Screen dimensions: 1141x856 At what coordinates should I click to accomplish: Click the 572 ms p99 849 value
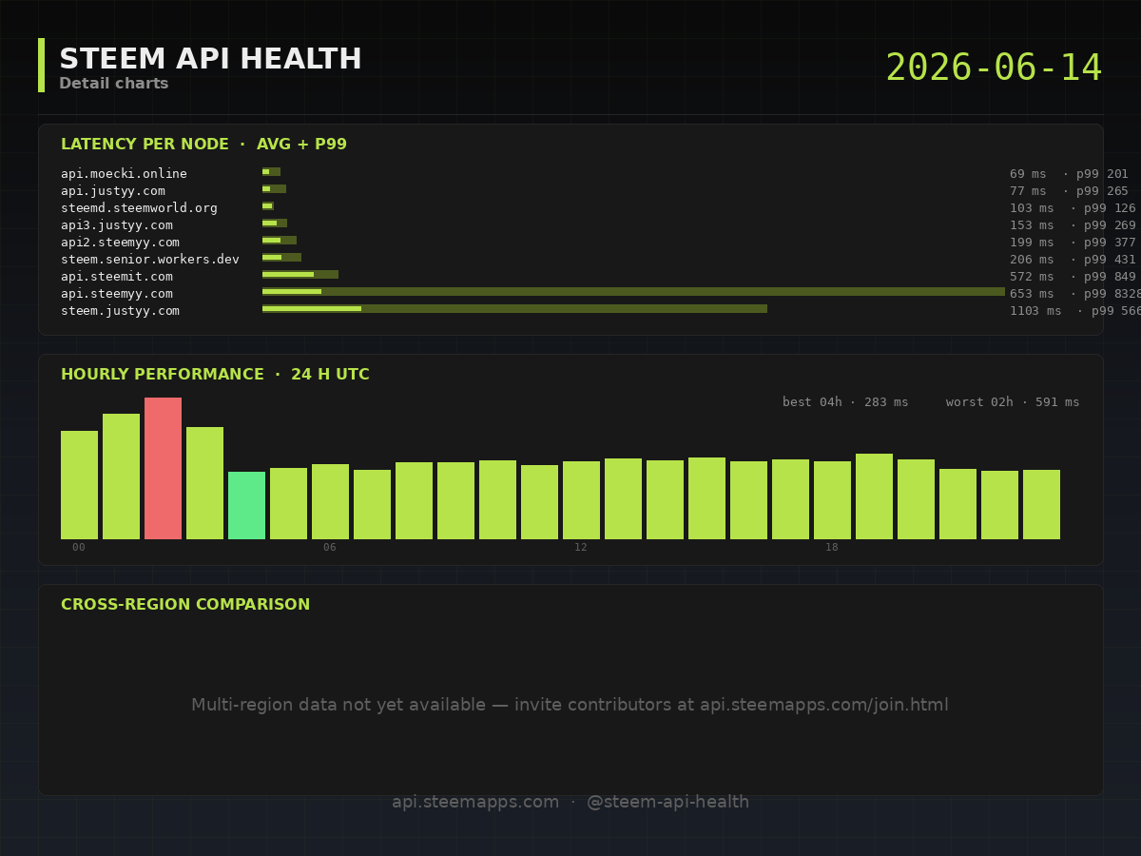(1073, 277)
